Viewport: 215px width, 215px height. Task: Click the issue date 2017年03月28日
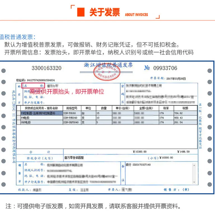[x=176, y=79]
